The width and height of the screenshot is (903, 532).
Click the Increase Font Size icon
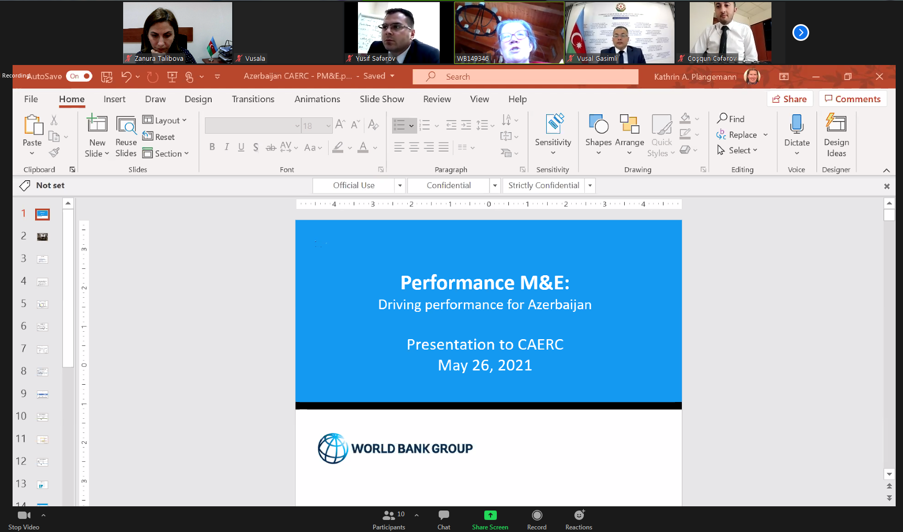coord(340,124)
